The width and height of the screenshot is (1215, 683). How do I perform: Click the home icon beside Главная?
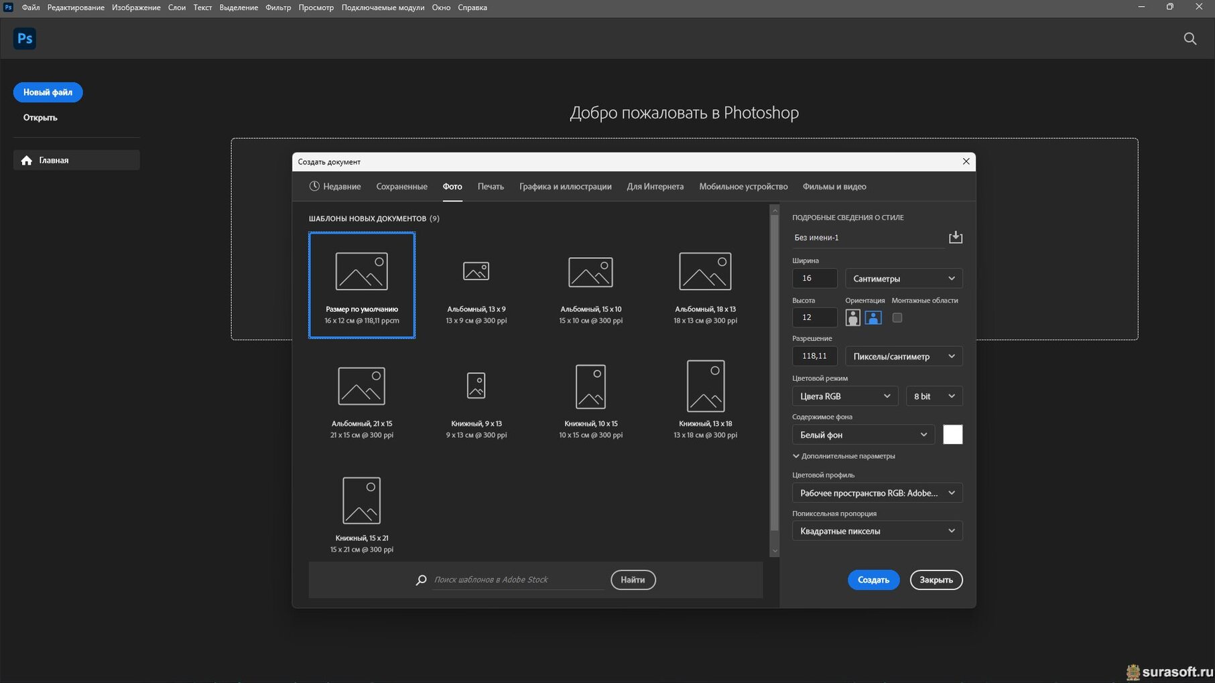click(x=27, y=160)
